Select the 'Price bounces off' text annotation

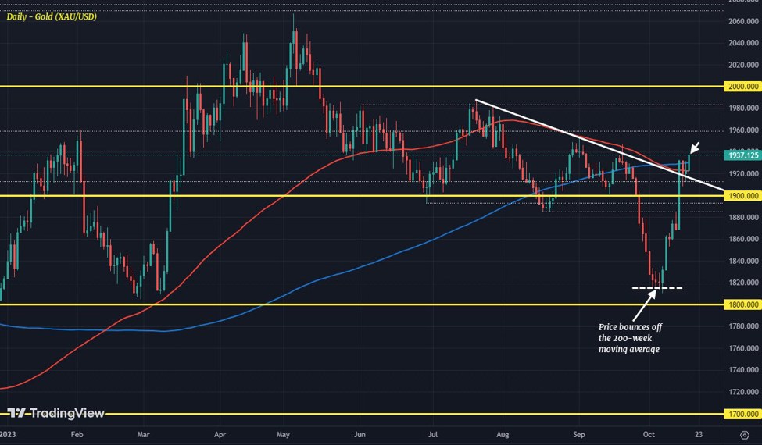(x=630, y=327)
